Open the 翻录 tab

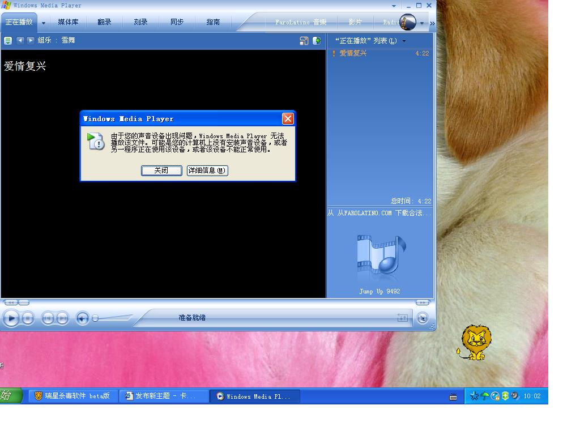point(104,22)
